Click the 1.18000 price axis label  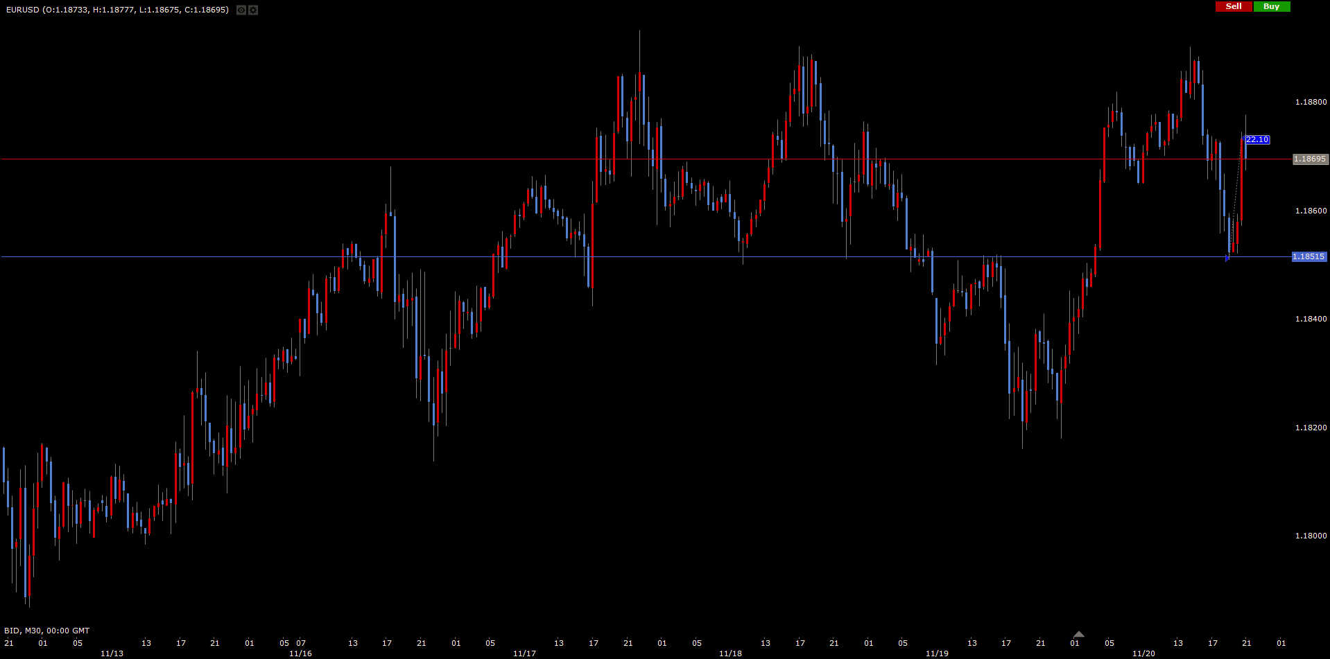(1311, 536)
